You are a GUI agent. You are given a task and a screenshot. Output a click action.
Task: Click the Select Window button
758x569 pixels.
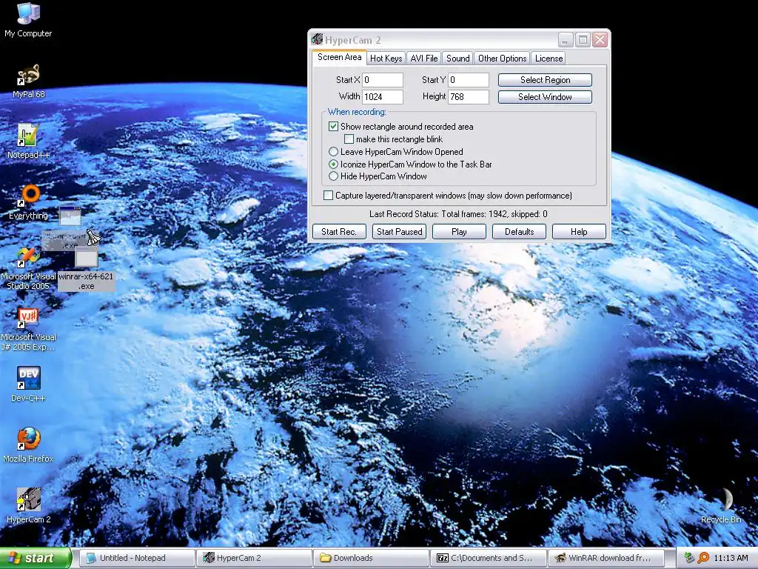point(545,97)
